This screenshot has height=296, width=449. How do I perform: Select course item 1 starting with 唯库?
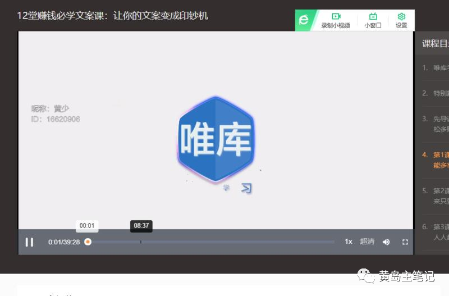[438, 68]
